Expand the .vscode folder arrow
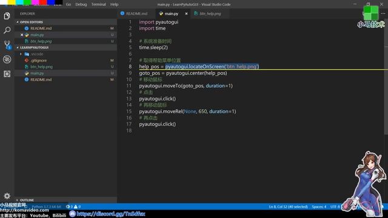This screenshot has height=218, width=388. pos(21,54)
